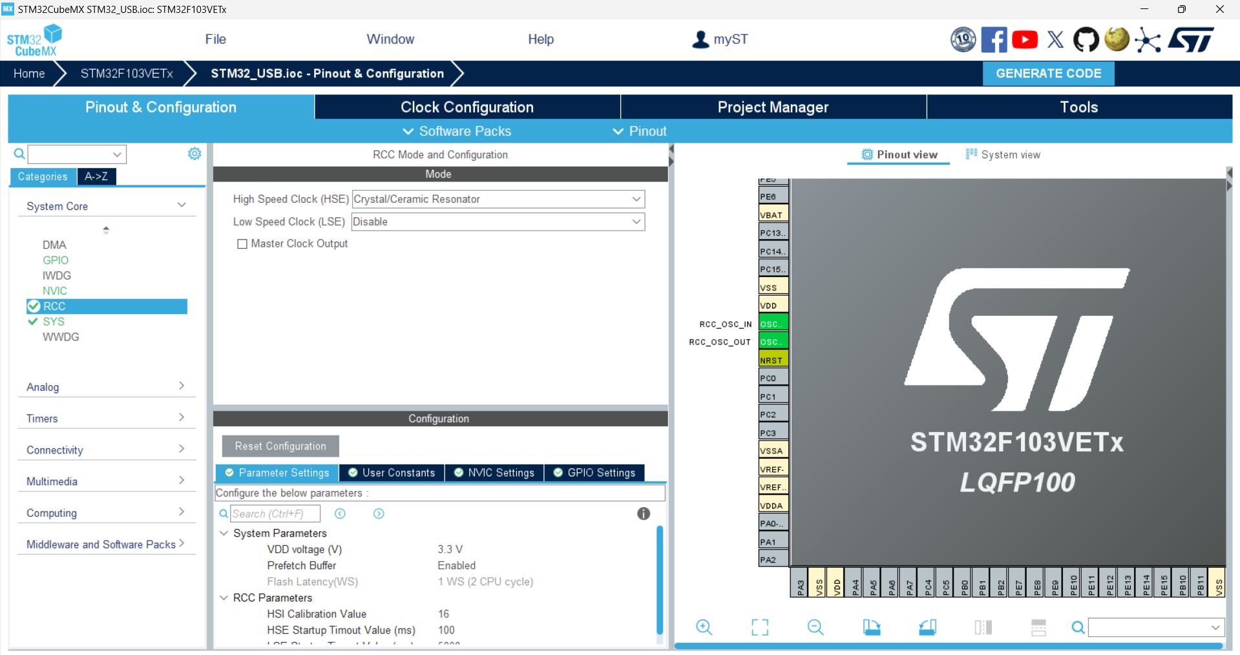Image resolution: width=1240 pixels, height=655 pixels.
Task: Open High Speed Clock (HSE) dropdown
Action: [498, 199]
